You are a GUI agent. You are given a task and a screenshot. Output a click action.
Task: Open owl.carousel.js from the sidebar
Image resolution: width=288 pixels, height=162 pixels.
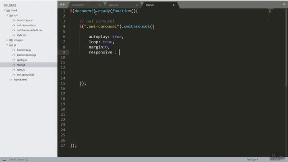25,75
